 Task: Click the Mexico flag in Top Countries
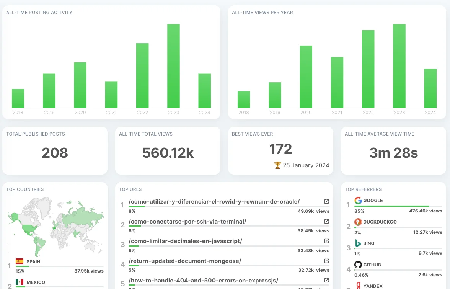coord(20,282)
